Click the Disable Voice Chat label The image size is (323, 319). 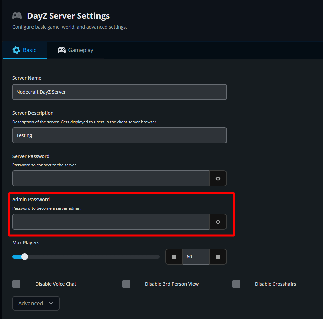pyautogui.click(x=56, y=284)
